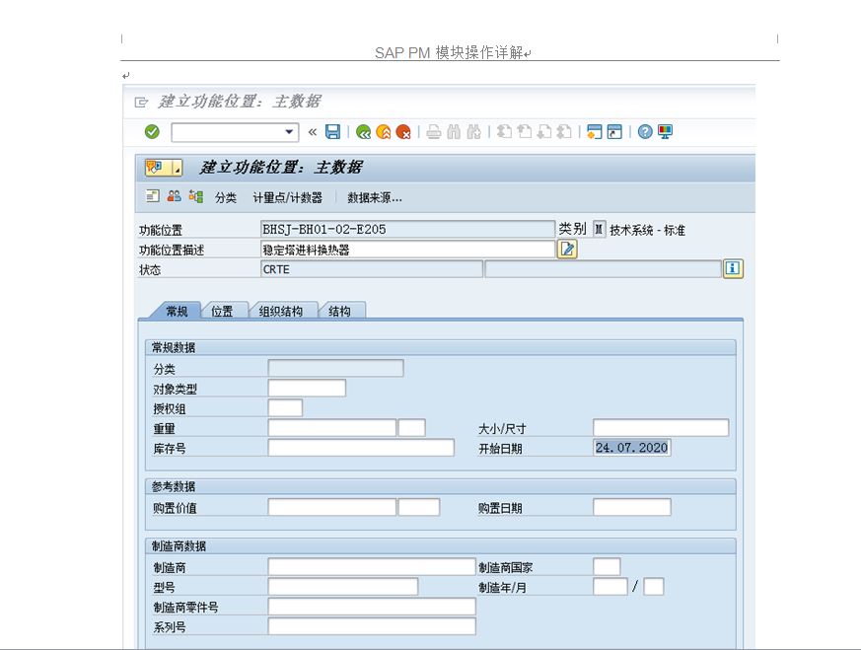861x650 pixels.
Task: Click the 制造商国家 input field
Action: [x=607, y=566]
